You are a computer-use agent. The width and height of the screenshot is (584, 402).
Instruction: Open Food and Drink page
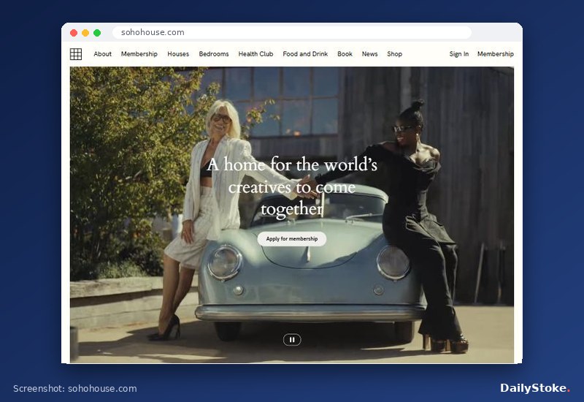pyautogui.click(x=305, y=54)
